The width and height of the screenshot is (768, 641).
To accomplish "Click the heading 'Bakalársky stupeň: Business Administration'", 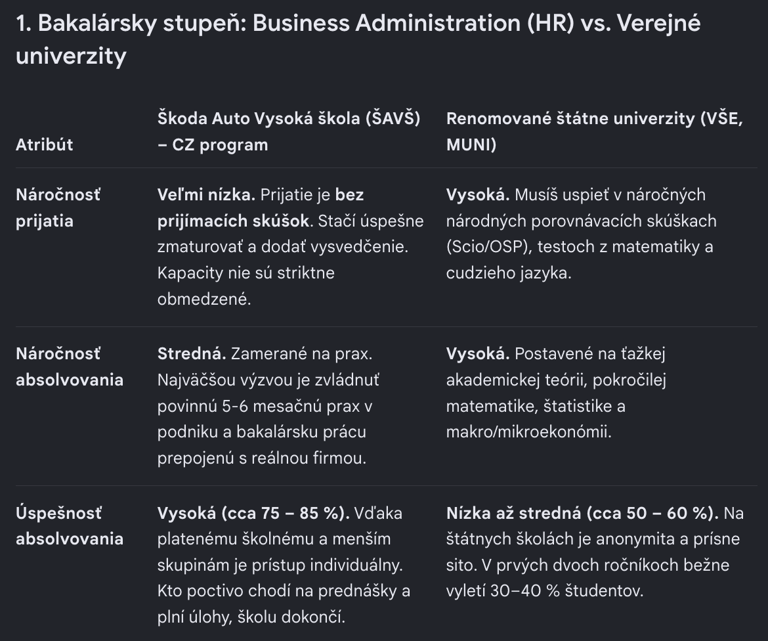I will pos(279,24).
